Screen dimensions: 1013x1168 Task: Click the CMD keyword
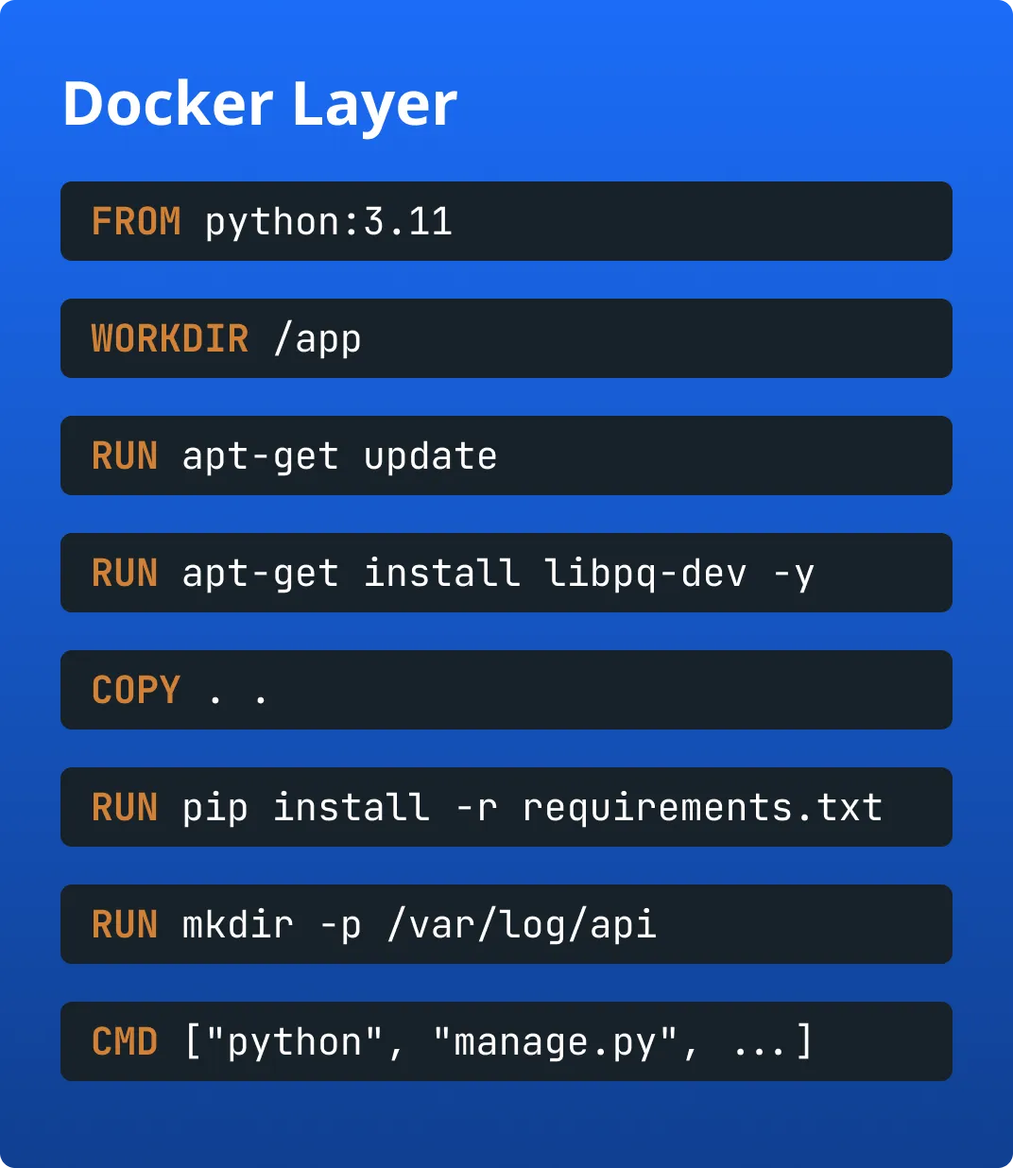tap(125, 1042)
